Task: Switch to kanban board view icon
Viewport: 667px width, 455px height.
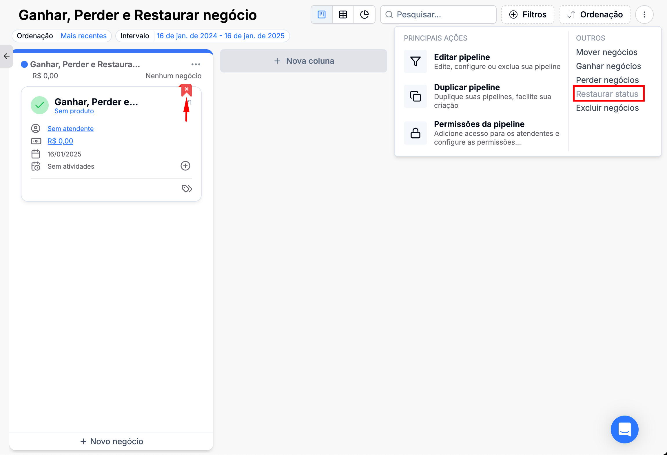Action: pos(322,14)
